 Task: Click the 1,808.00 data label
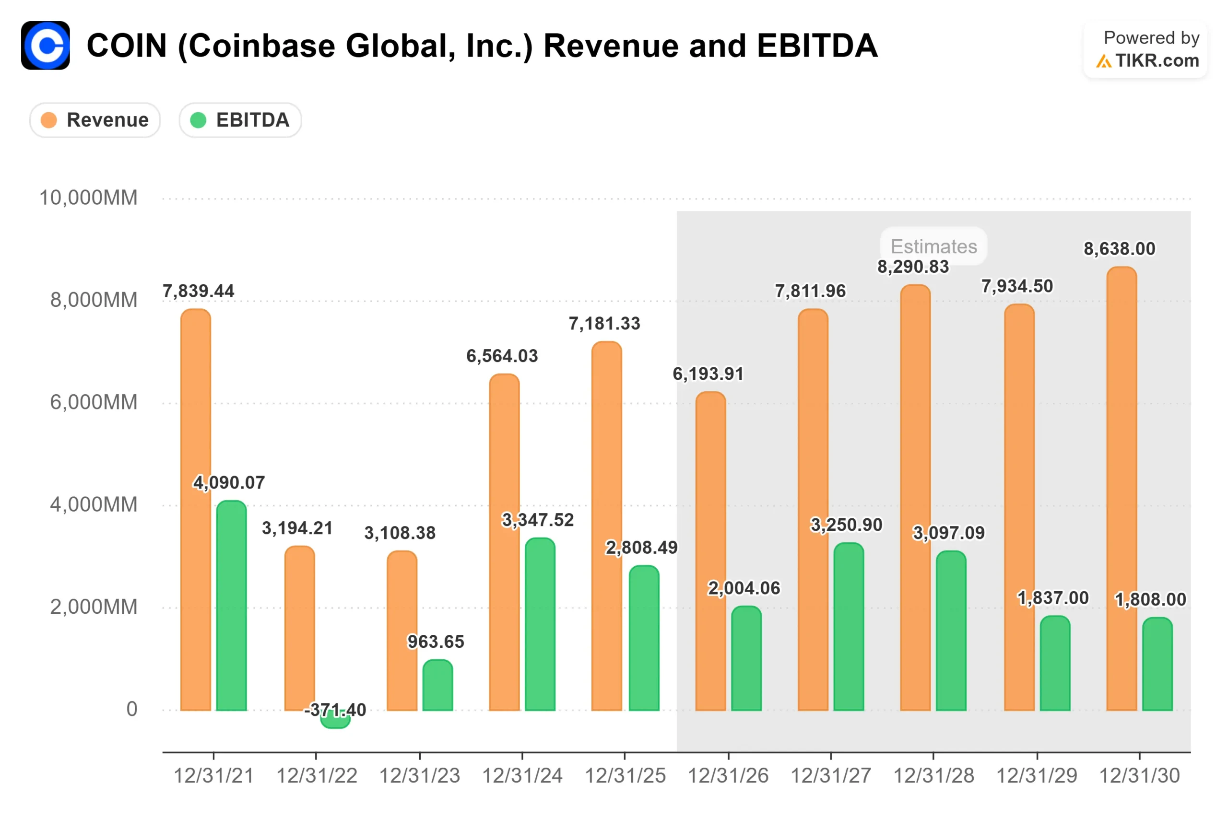1150,599
